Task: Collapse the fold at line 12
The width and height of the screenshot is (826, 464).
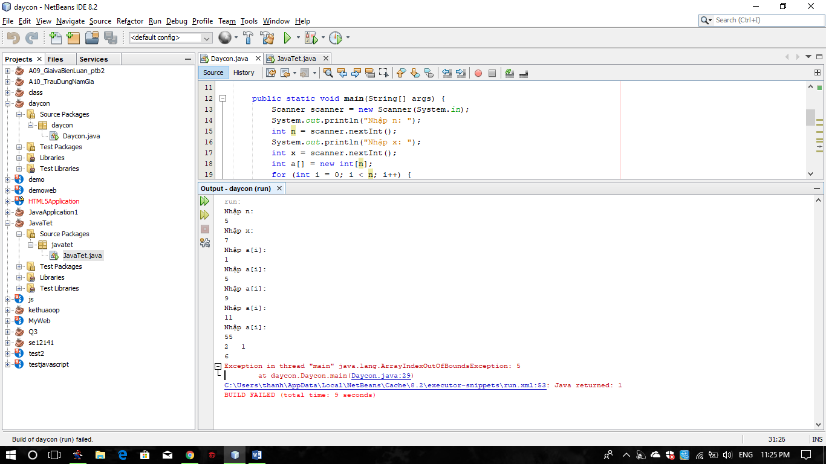Action: pos(223,98)
